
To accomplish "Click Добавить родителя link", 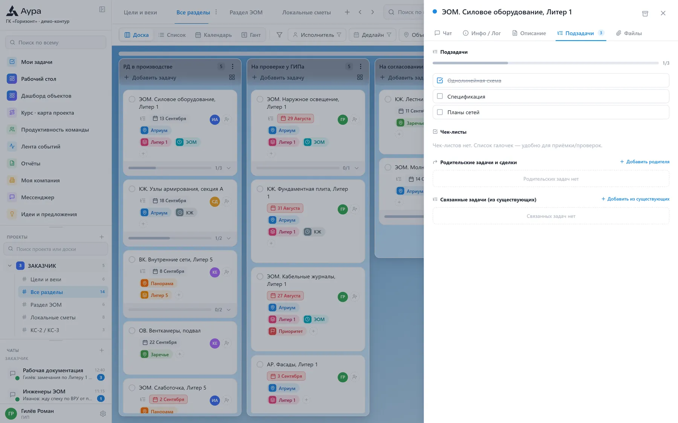I will 644,162.
